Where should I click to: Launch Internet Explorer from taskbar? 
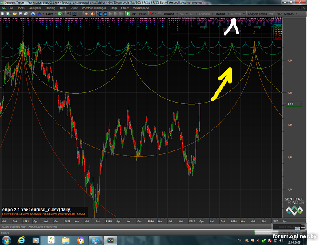click(21, 241)
